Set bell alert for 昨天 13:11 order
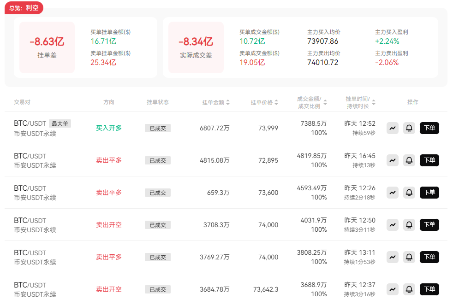The width and height of the screenshot is (453, 305). [409, 257]
